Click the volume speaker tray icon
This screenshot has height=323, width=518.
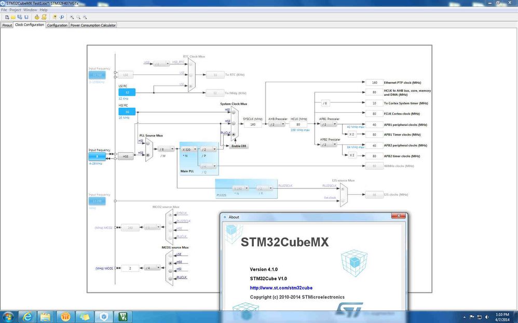487,317
